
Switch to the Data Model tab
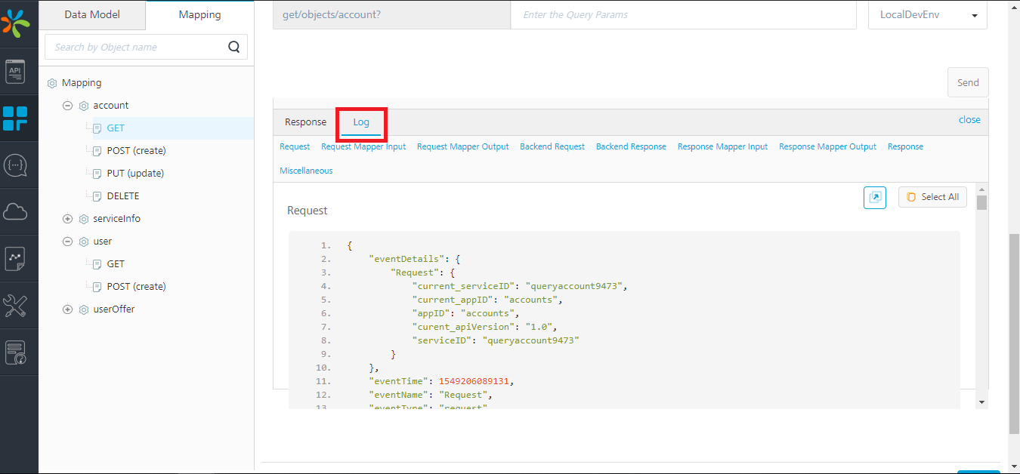[91, 14]
